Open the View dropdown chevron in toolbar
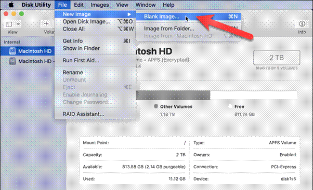 (x=18, y=24)
